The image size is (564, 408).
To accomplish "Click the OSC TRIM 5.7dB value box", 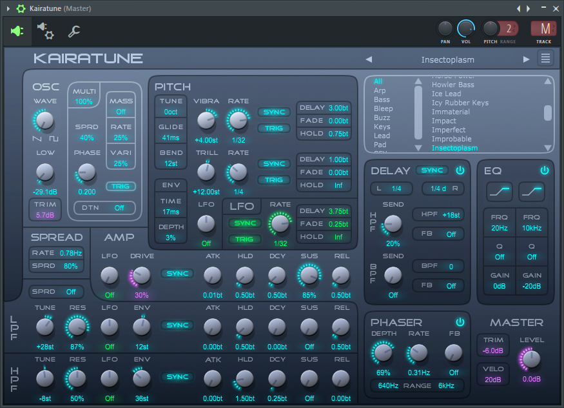I will point(45,210).
